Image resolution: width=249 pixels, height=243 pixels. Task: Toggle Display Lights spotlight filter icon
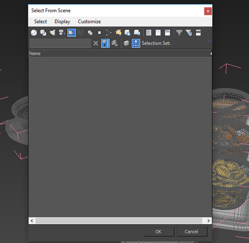pyautogui.click(x=53, y=33)
